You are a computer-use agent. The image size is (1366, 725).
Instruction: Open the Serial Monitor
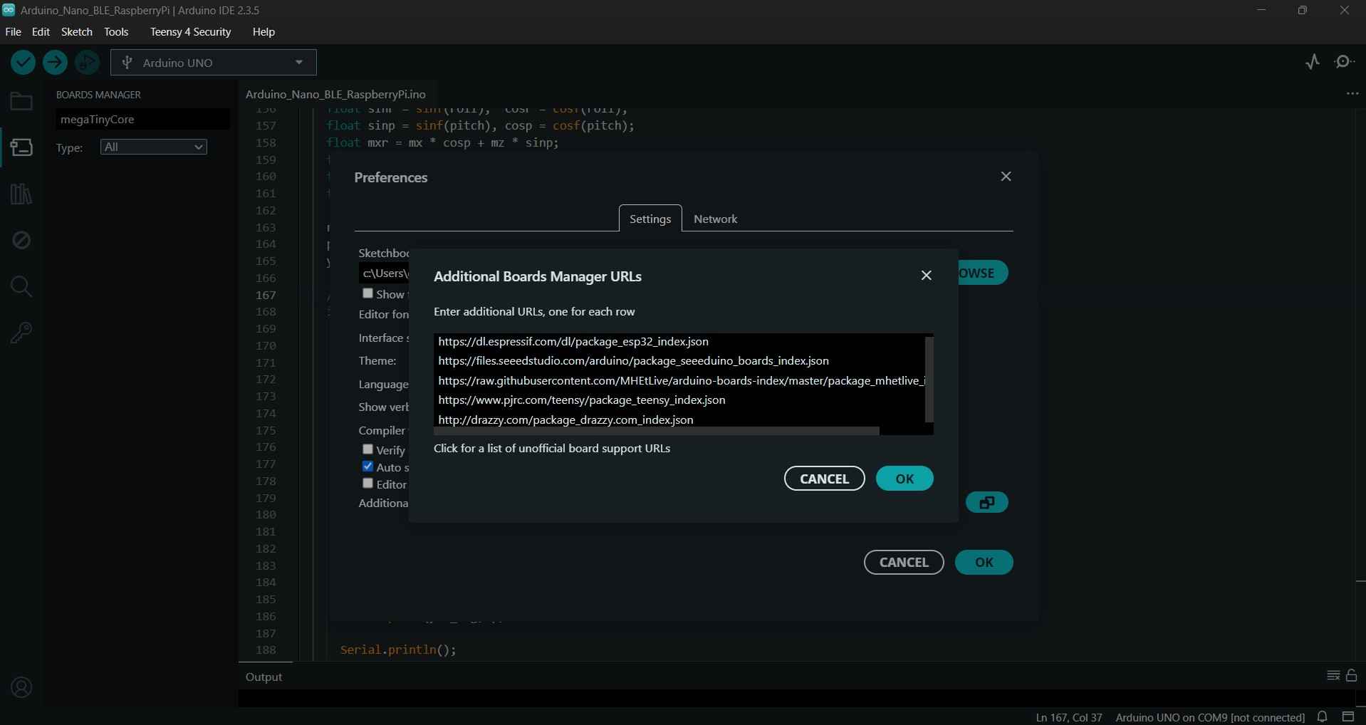(x=1345, y=62)
